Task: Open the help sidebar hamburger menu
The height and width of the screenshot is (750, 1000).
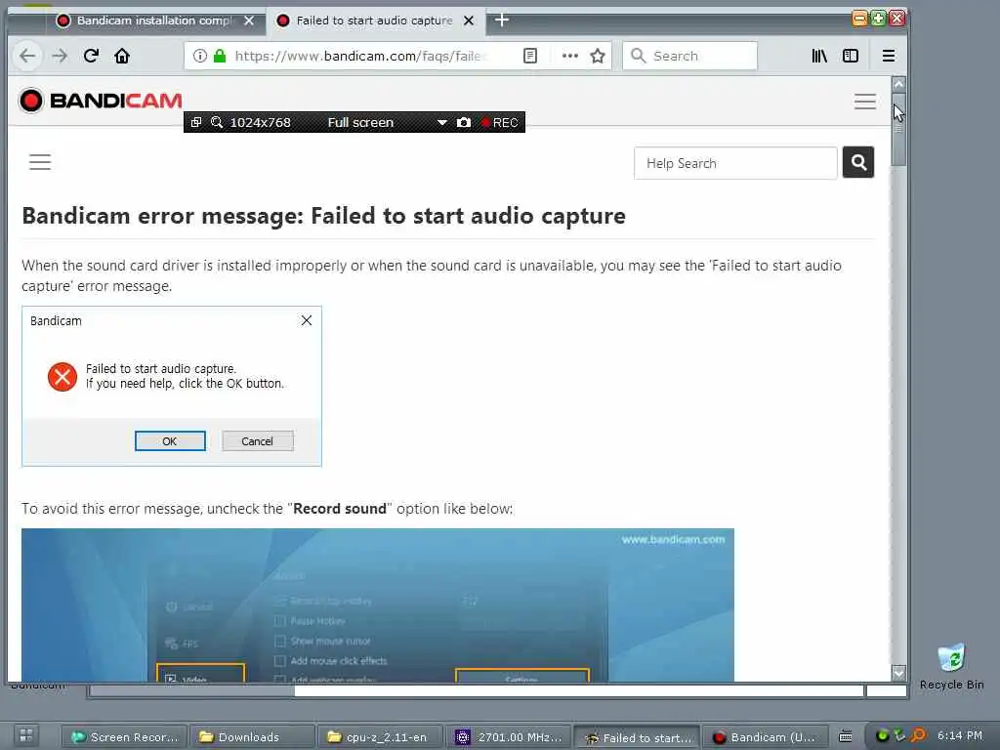Action: point(40,162)
